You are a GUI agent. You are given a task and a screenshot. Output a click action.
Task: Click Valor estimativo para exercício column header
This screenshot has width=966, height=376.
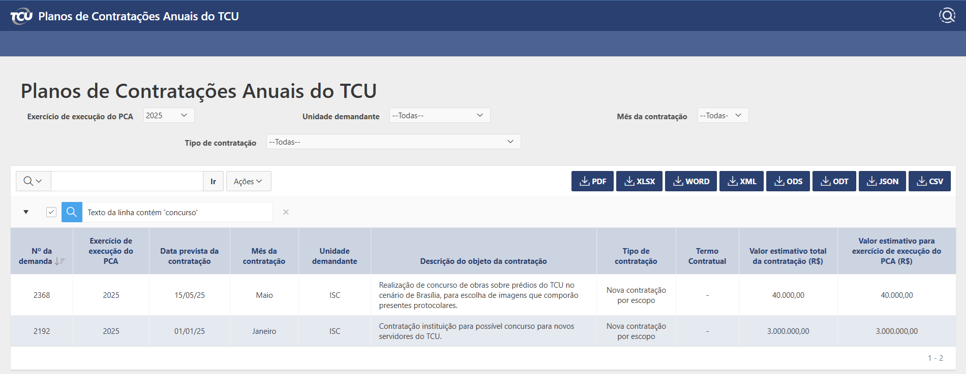tap(897, 251)
